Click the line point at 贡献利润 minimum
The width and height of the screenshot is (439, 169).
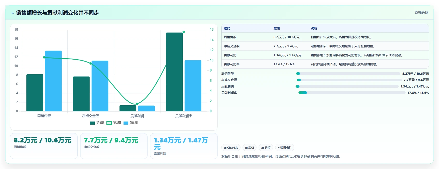[x=137, y=104]
